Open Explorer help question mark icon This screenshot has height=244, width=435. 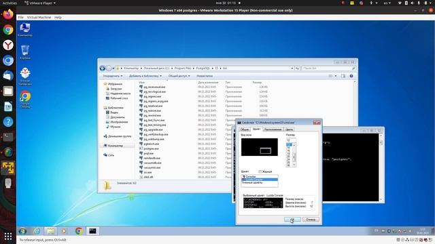(x=351, y=76)
